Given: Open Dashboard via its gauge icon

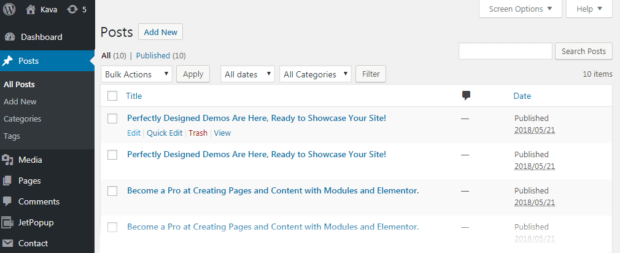Looking at the screenshot, I should [9, 37].
